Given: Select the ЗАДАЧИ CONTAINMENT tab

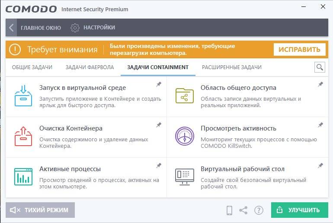Looking at the screenshot, I should click(158, 67).
